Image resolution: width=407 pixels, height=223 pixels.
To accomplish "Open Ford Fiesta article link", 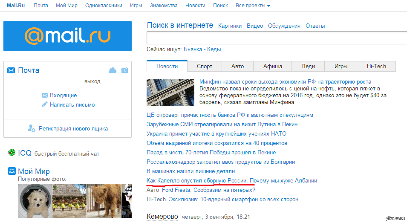I will pyautogui.click(x=209, y=190).
